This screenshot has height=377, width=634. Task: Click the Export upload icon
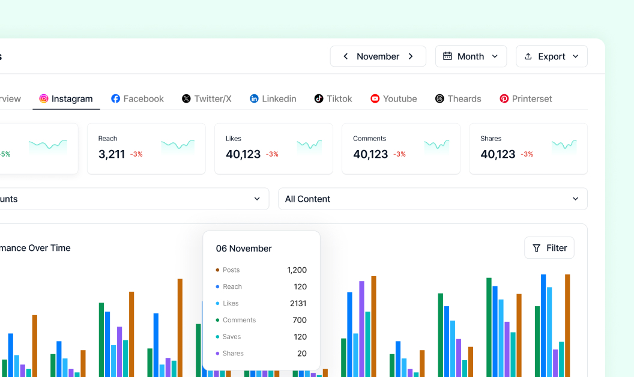(x=528, y=56)
